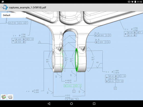Tap the battery status icon

tap(135, 2)
